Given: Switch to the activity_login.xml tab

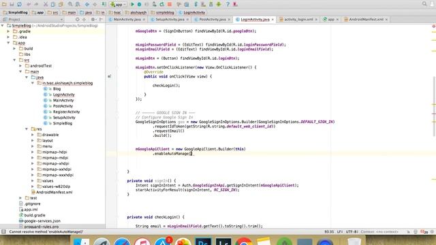Looking at the screenshot, I should coord(298,20).
